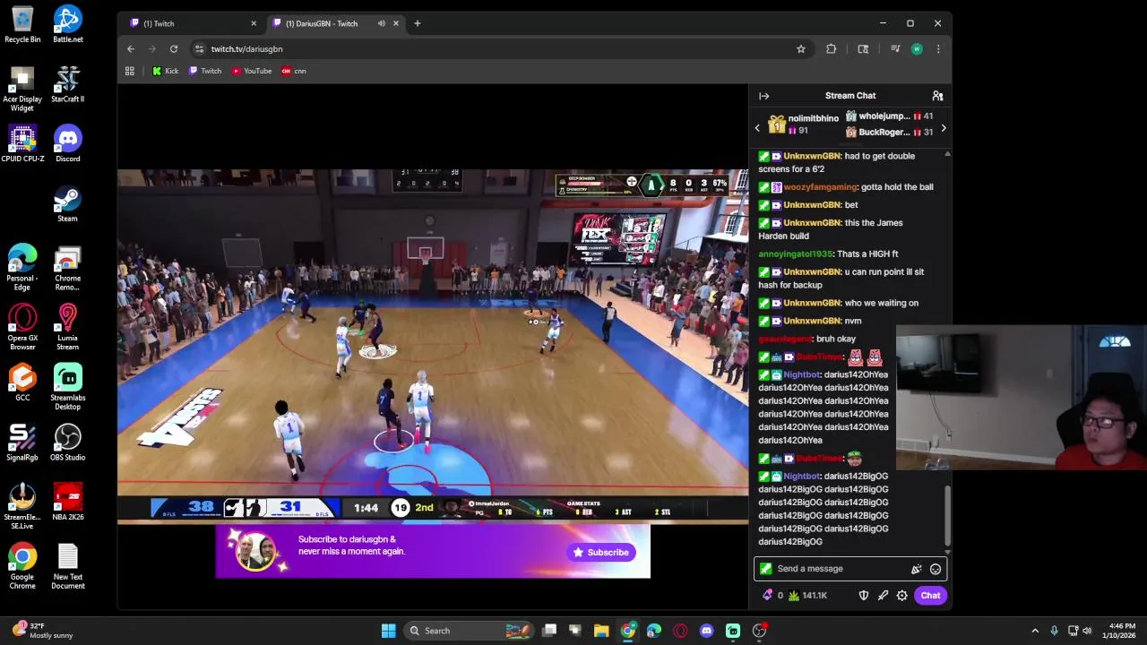Bookmark this page with the star icon
The width and height of the screenshot is (1147, 645).
pyautogui.click(x=801, y=49)
